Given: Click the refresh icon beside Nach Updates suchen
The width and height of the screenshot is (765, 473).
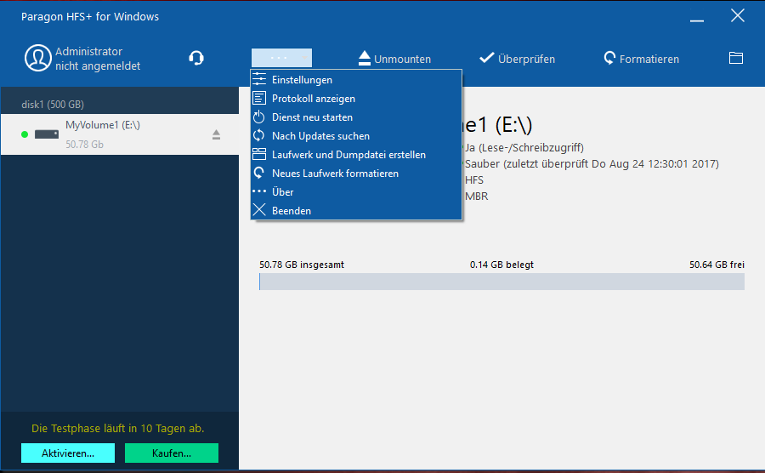Looking at the screenshot, I should [x=259, y=135].
